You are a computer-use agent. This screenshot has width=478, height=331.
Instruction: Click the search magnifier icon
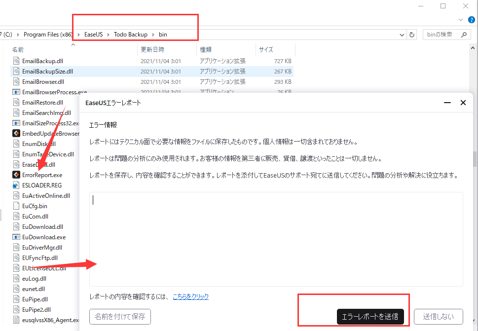tap(464, 35)
